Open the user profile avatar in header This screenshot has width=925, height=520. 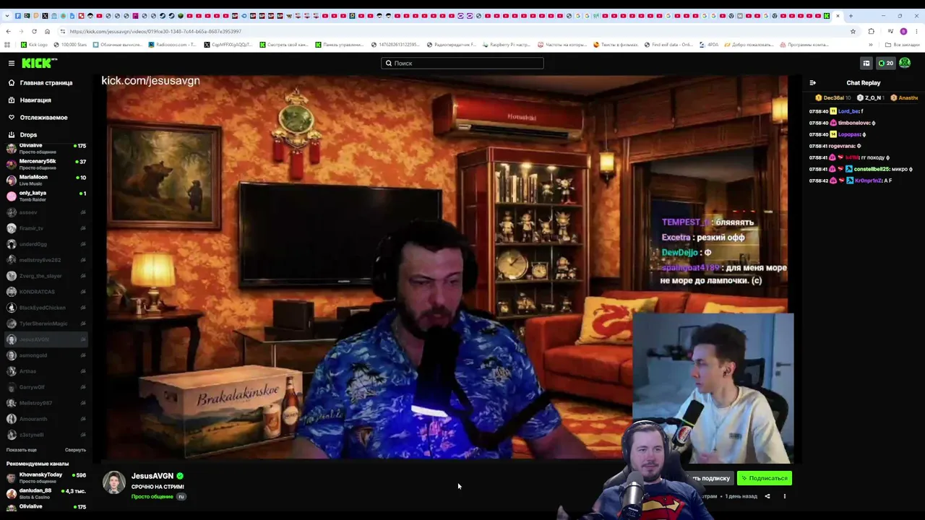[905, 64]
